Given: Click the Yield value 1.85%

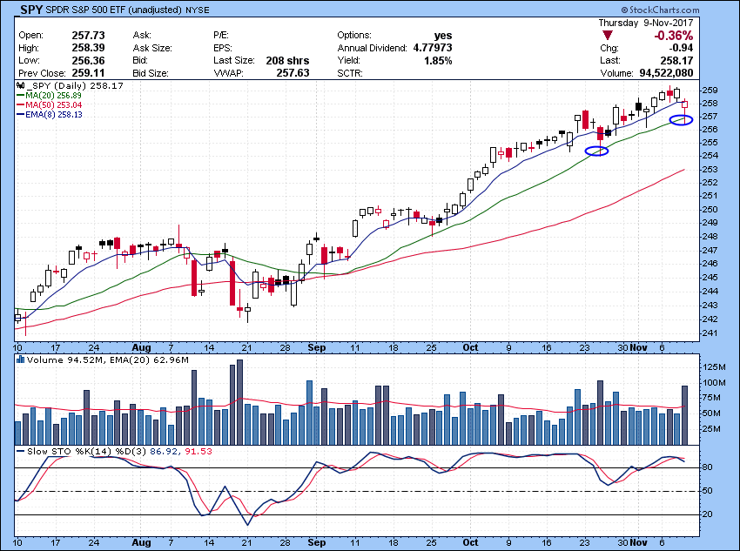Looking at the screenshot, I should [x=438, y=61].
